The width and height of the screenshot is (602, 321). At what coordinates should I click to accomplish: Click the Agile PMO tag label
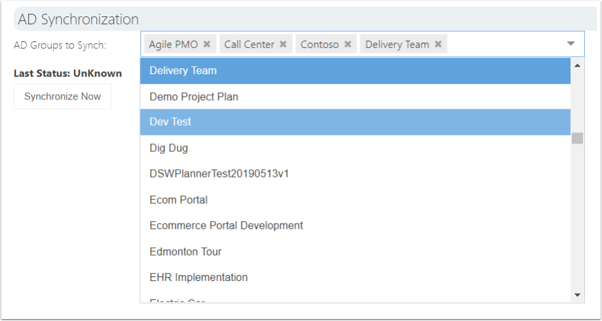[x=174, y=44]
